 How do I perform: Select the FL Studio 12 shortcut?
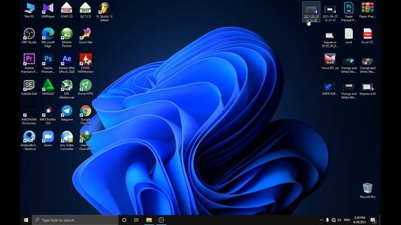coord(105,12)
